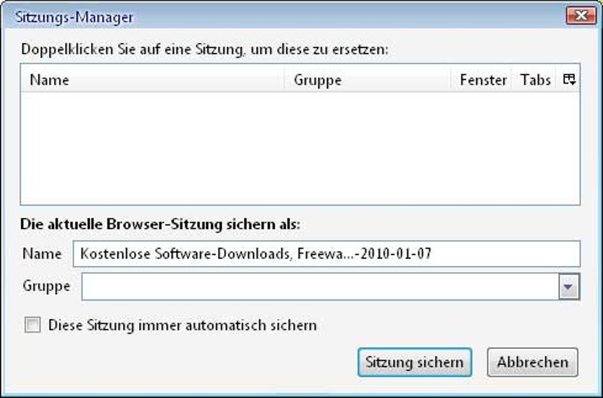Open the Gruppe dropdown arrow
This screenshot has width=603, height=398.
click(x=568, y=286)
